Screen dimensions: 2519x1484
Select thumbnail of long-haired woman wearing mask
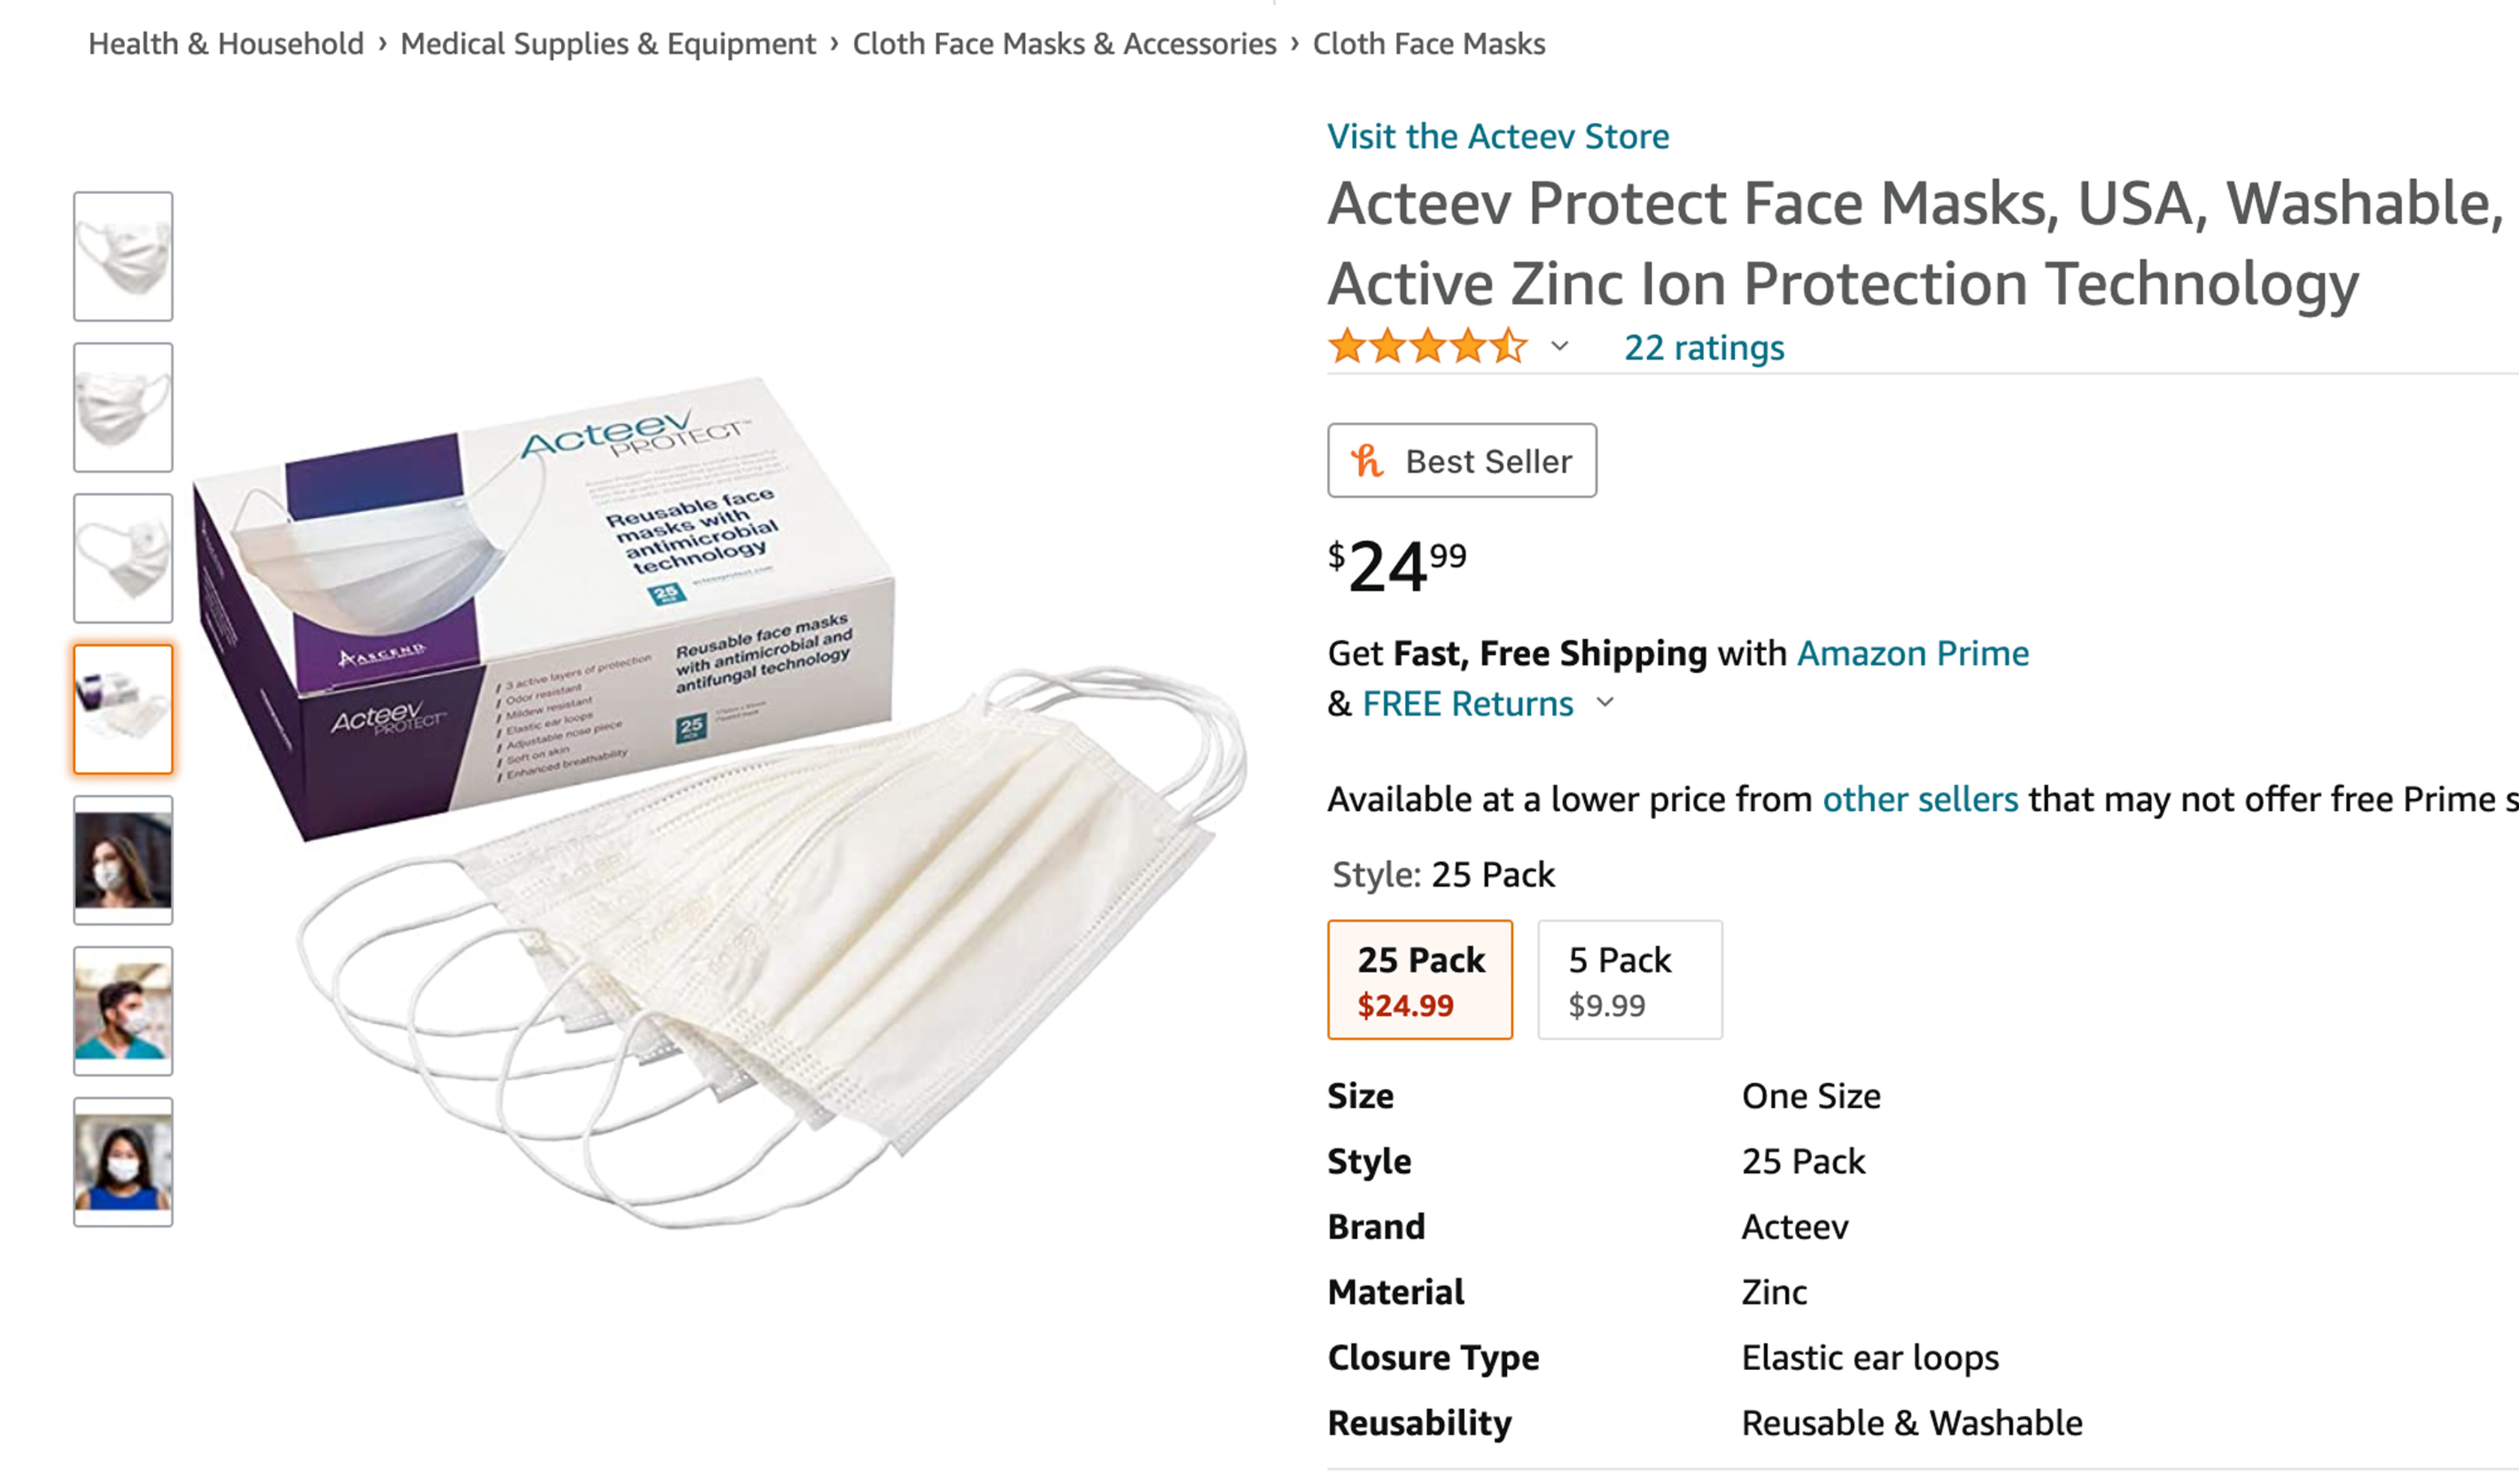coord(123,860)
